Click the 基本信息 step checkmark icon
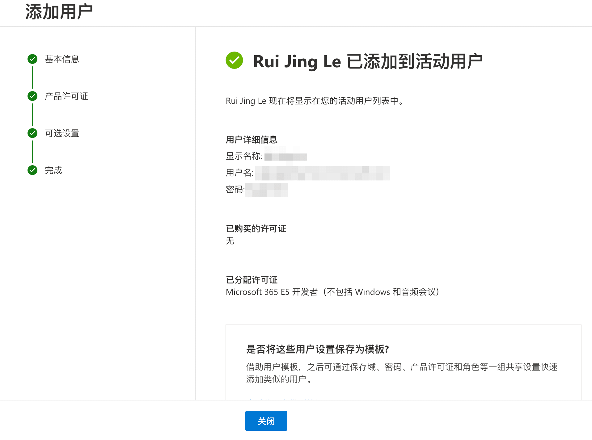 point(32,59)
